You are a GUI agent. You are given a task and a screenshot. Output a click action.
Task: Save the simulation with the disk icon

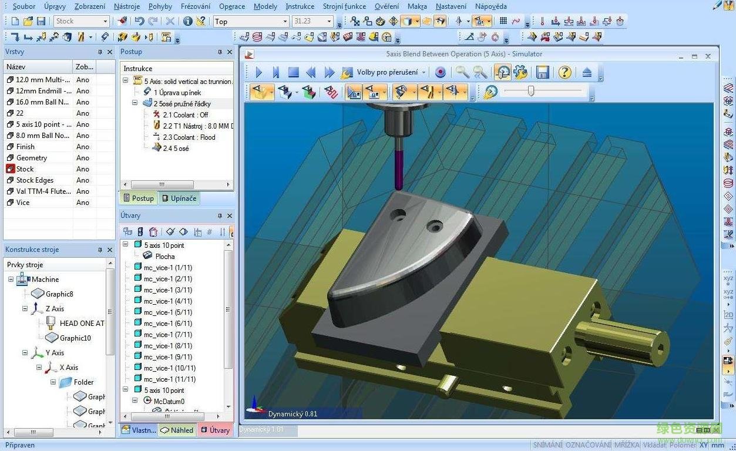point(542,72)
